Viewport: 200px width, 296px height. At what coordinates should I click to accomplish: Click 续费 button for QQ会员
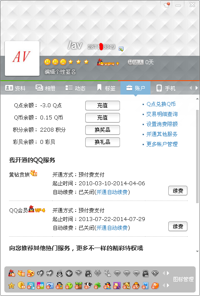pos(178,226)
